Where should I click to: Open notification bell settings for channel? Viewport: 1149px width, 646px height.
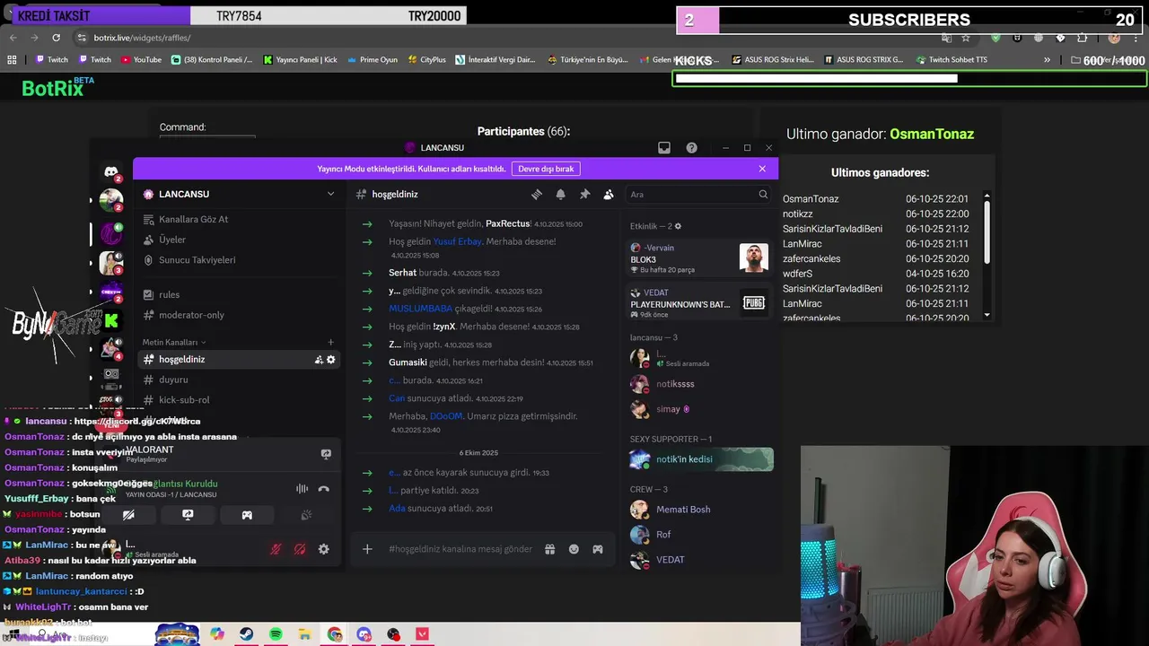point(560,194)
